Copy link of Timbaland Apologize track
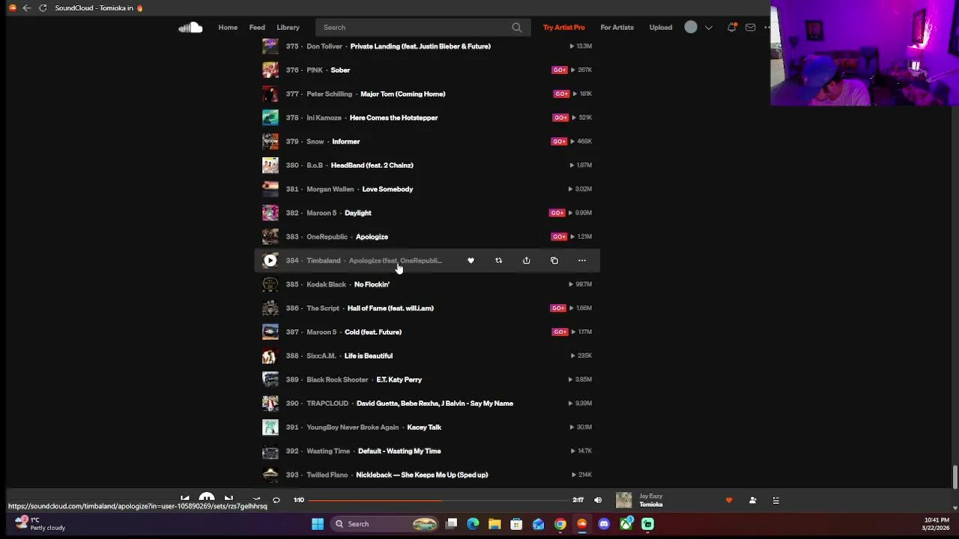The height and width of the screenshot is (539, 959). (x=554, y=261)
